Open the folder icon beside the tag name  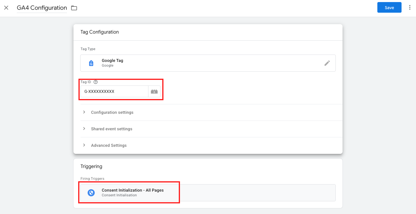point(74,8)
